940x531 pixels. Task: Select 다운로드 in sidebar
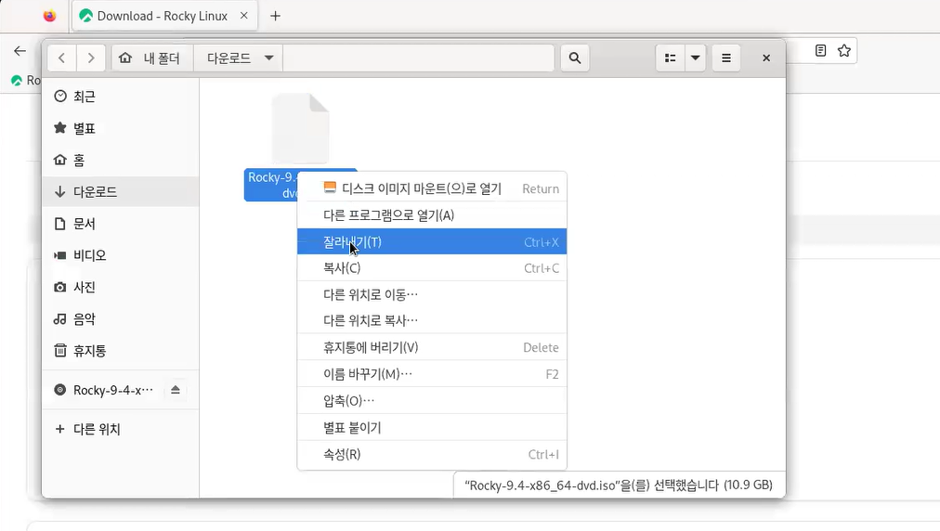(120, 192)
